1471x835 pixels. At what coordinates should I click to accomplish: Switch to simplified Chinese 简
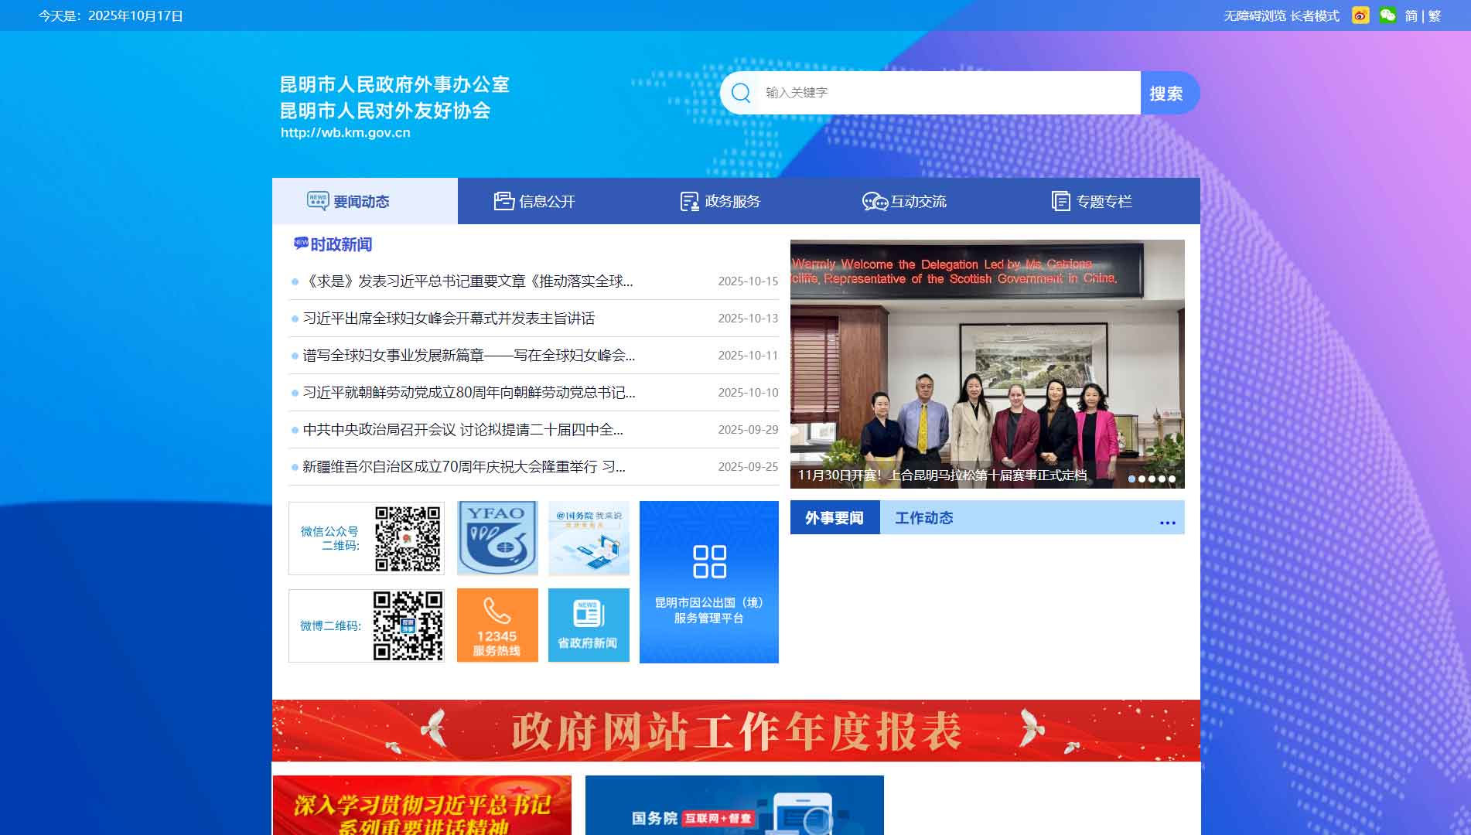tap(1411, 15)
